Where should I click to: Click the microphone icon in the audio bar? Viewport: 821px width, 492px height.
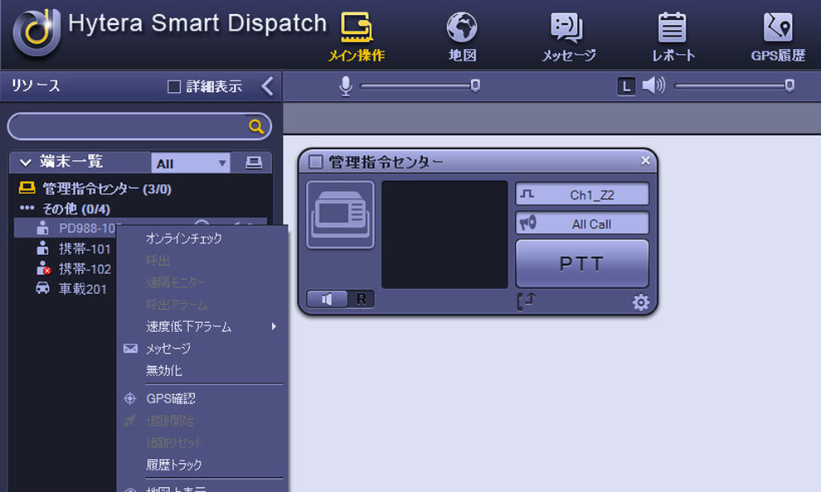[346, 86]
